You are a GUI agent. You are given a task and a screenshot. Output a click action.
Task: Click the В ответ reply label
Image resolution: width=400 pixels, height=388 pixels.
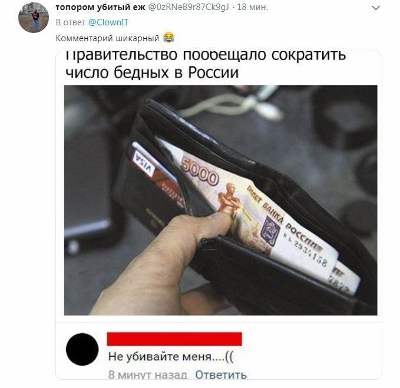tap(71, 22)
